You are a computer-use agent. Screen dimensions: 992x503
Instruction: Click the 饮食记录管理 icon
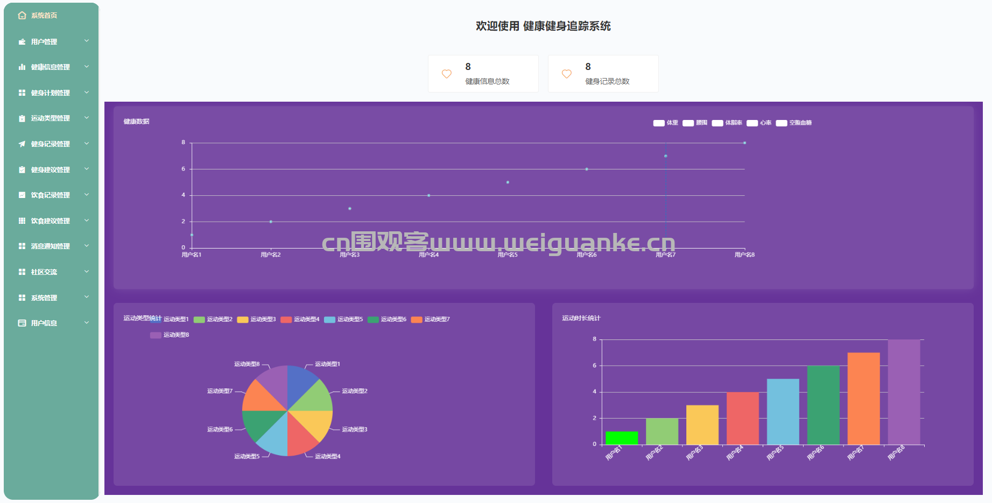tap(22, 195)
